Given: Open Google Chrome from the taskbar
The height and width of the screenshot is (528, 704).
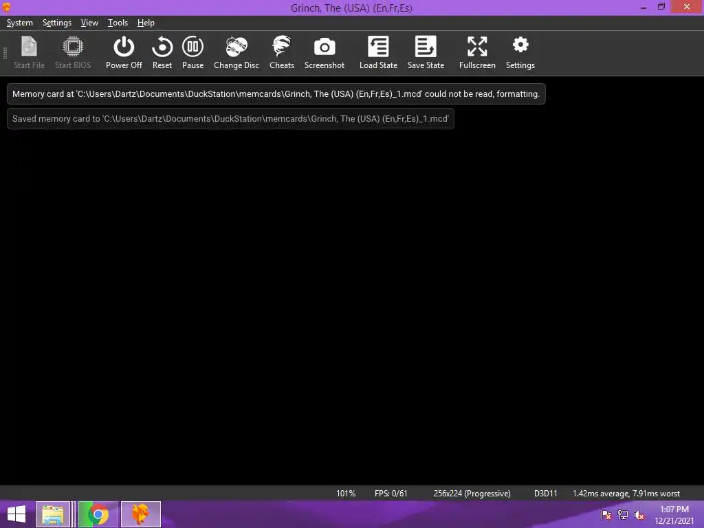Looking at the screenshot, I should tap(98, 514).
